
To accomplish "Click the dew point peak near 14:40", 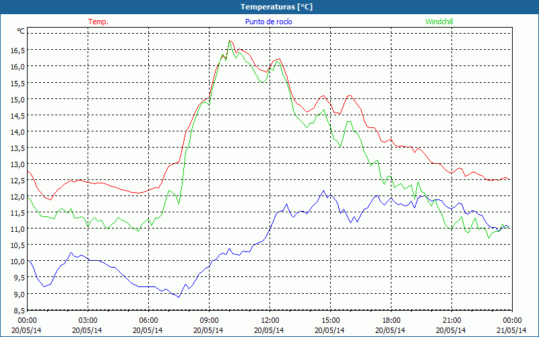I will 323,191.
